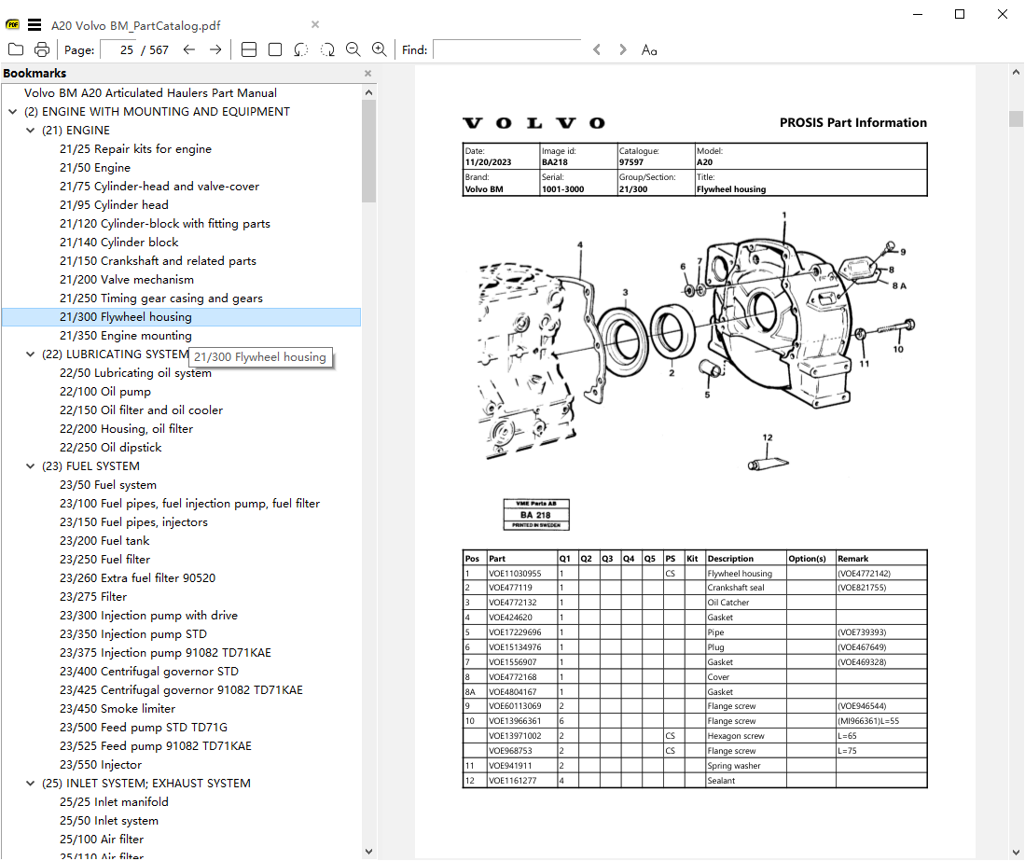This screenshot has width=1025, height=861.
Task: Go to 23/500 Feed pump STD TD71G
Action: pos(143,727)
